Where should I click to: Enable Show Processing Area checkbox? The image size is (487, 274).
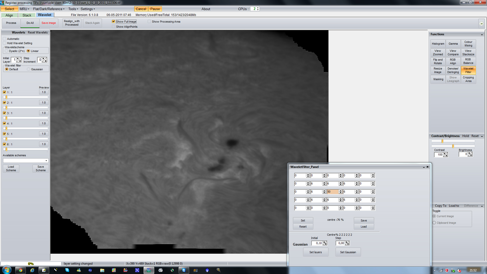149,22
